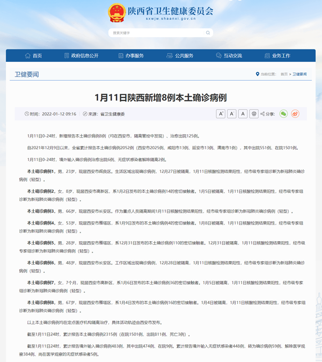Decrease font size with A- button
Image resolution: width=322 pixels, height=362 pixels.
pos(232,114)
